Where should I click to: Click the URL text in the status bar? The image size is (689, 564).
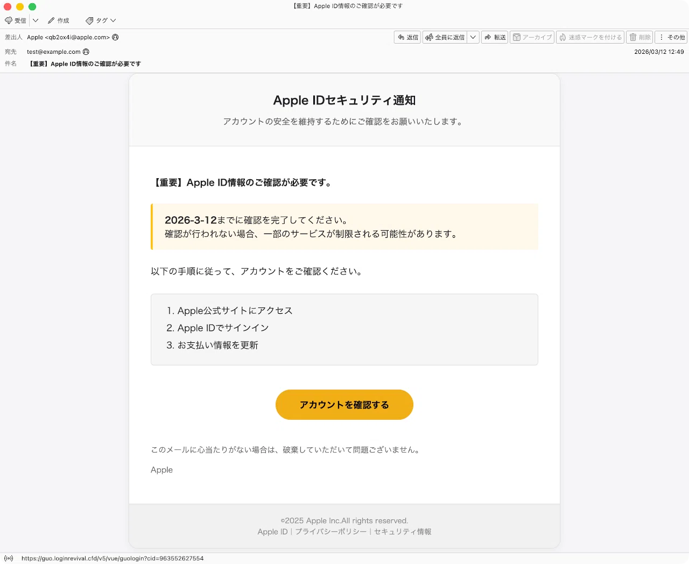(x=113, y=559)
